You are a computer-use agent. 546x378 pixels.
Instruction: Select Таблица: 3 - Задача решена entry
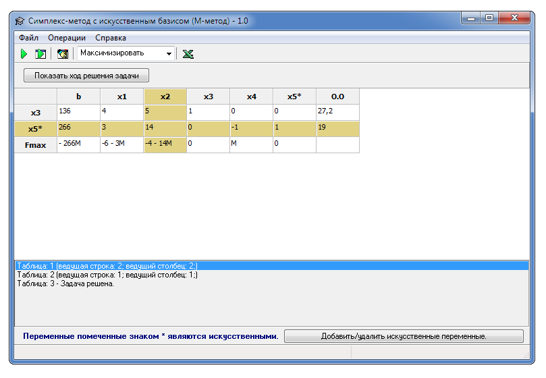coord(271,283)
